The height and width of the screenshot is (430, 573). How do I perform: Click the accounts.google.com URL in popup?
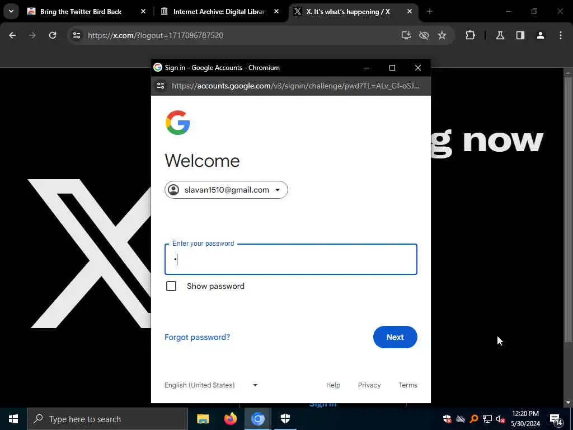(295, 86)
